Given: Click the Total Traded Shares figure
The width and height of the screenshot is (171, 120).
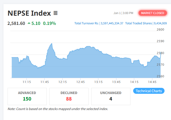Looking at the screenshot, I should tap(146, 23).
